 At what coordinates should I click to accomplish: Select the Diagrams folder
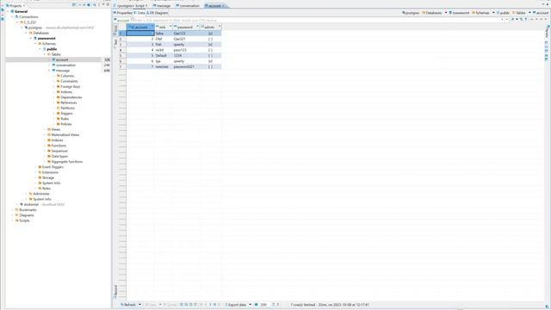(x=27, y=215)
